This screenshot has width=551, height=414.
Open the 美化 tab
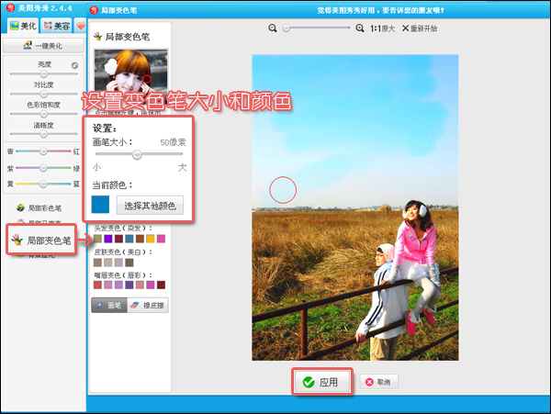pyautogui.click(x=21, y=26)
